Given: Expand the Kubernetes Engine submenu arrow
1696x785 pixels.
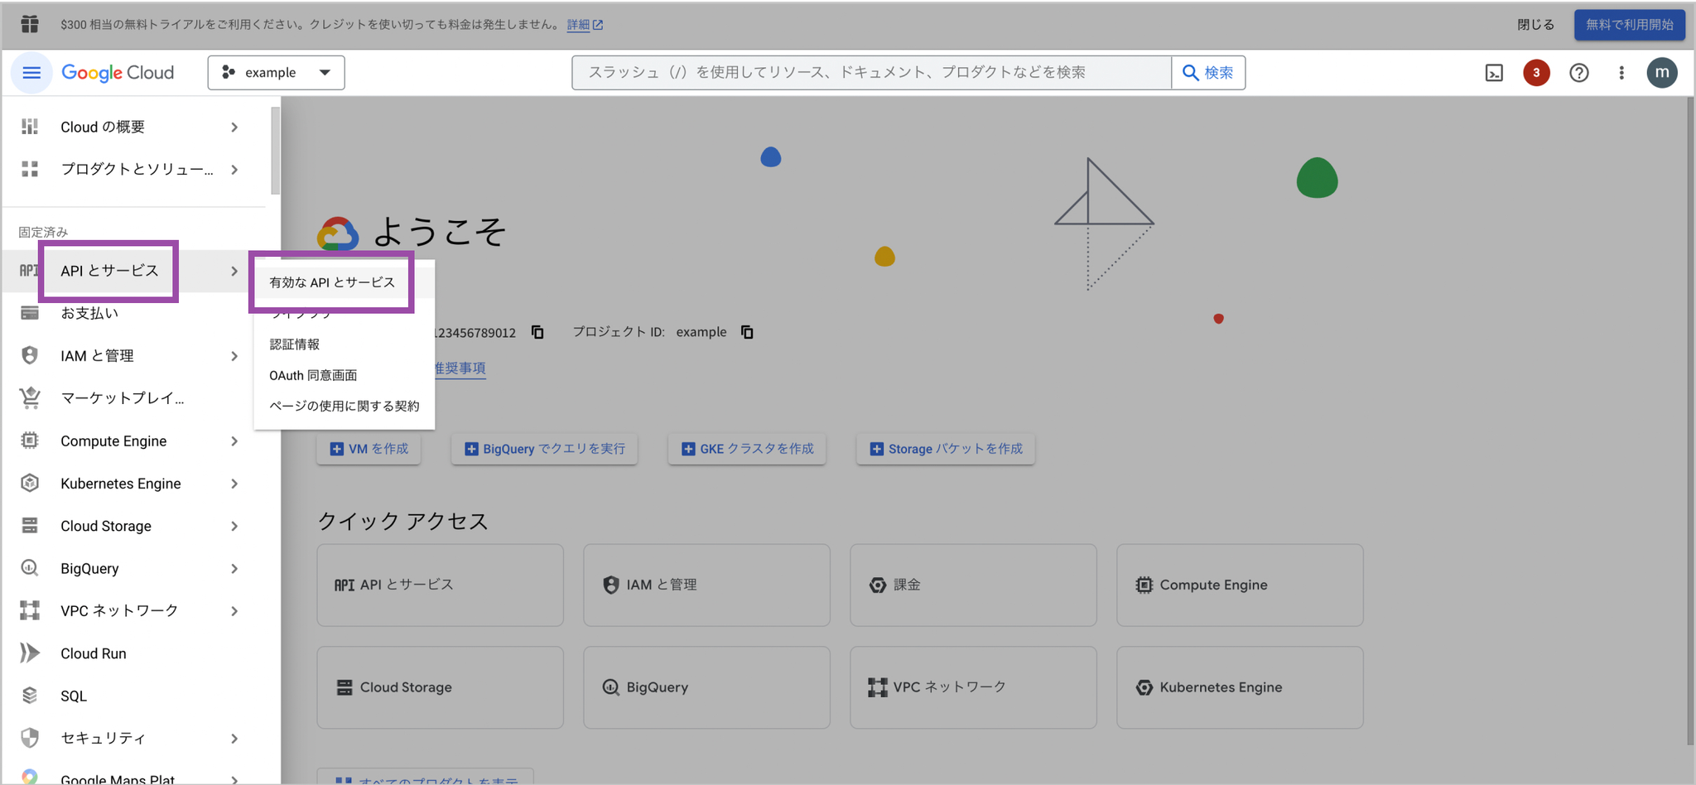Looking at the screenshot, I should click(x=234, y=483).
